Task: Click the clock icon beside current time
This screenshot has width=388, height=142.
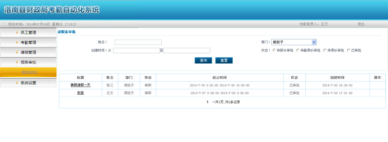Action: 4,24
